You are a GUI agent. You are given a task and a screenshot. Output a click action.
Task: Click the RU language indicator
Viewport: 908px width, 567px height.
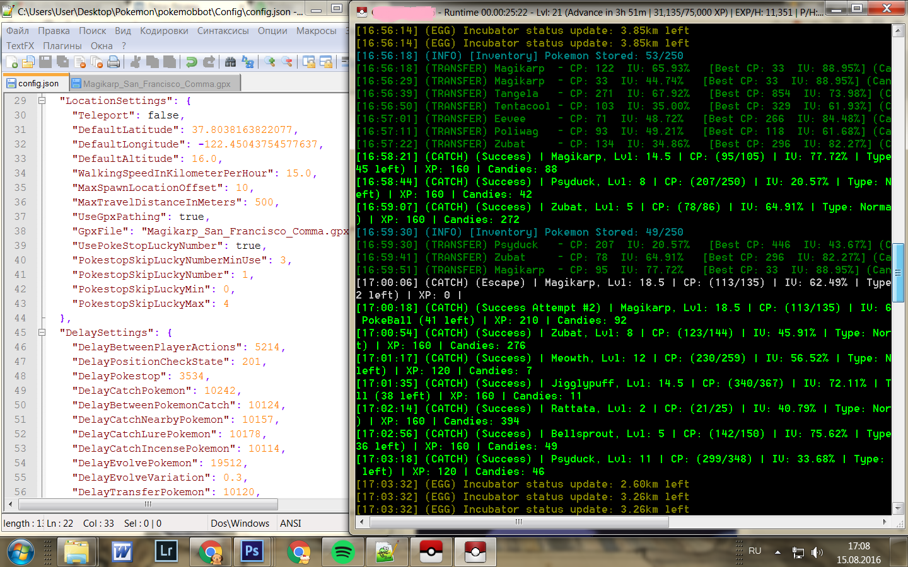pos(755,551)
